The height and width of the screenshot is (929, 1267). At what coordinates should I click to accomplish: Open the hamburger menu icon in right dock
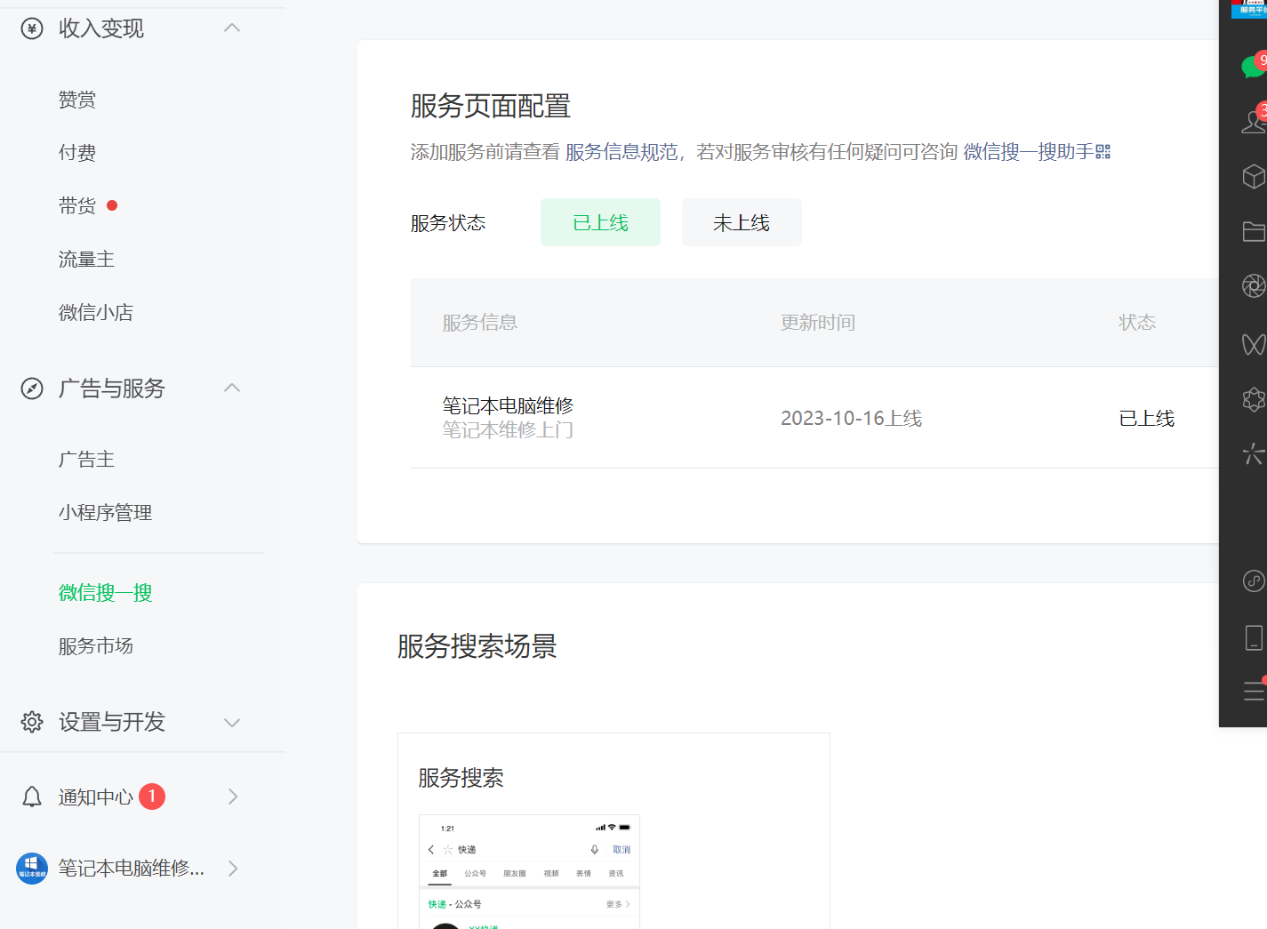(1254, 691)
